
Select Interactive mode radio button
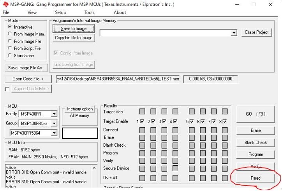point(10,27)
